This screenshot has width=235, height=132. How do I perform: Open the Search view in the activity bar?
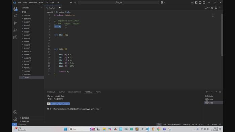click(x=15, y=16)
